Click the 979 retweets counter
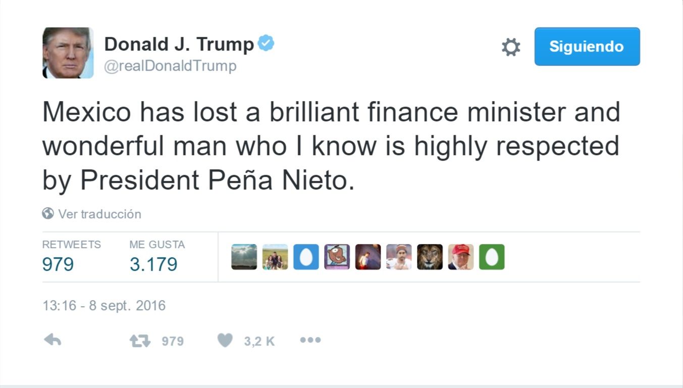Image resolution: width=683 pixels, height=388 pixels. (x=59, y=263)
